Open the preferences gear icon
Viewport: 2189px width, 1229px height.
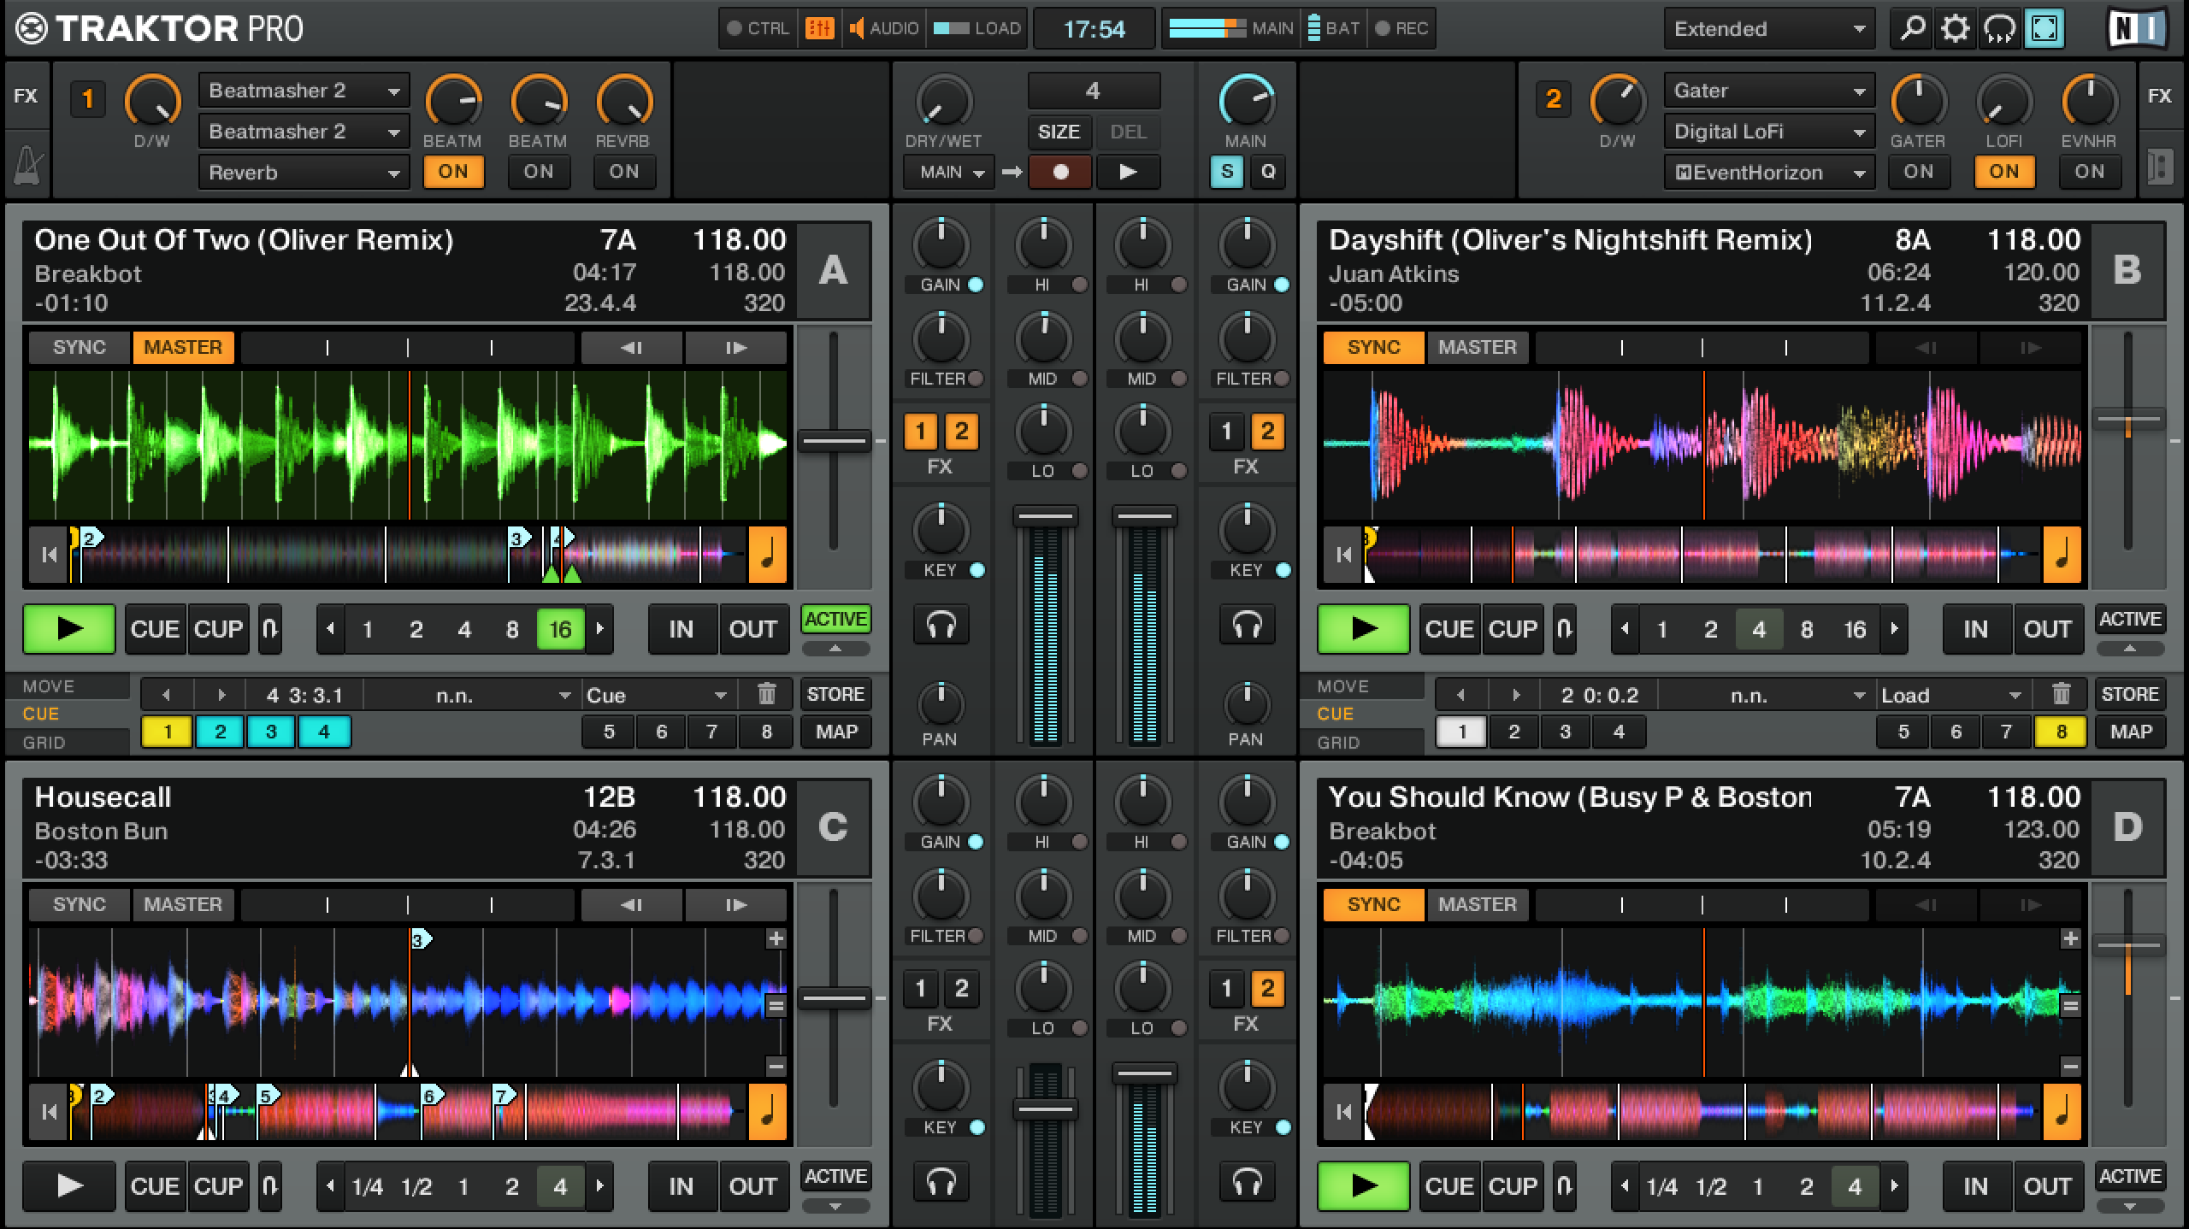pos(1955,29)
